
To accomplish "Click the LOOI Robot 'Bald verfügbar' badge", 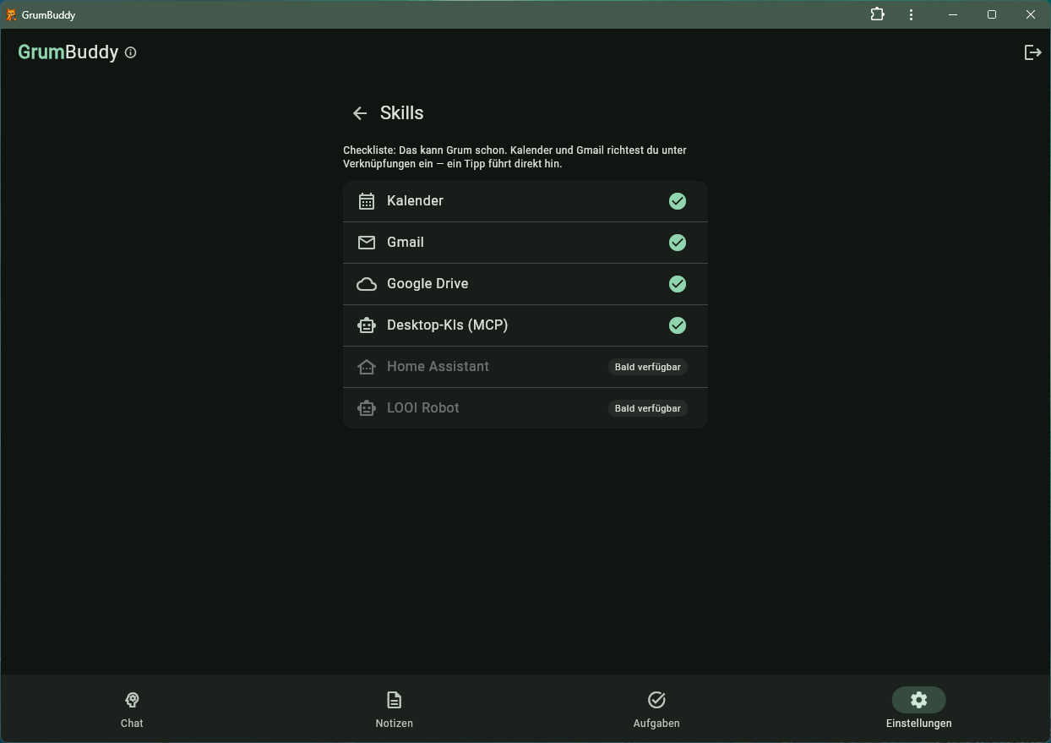I will click(x=648, y=408).
